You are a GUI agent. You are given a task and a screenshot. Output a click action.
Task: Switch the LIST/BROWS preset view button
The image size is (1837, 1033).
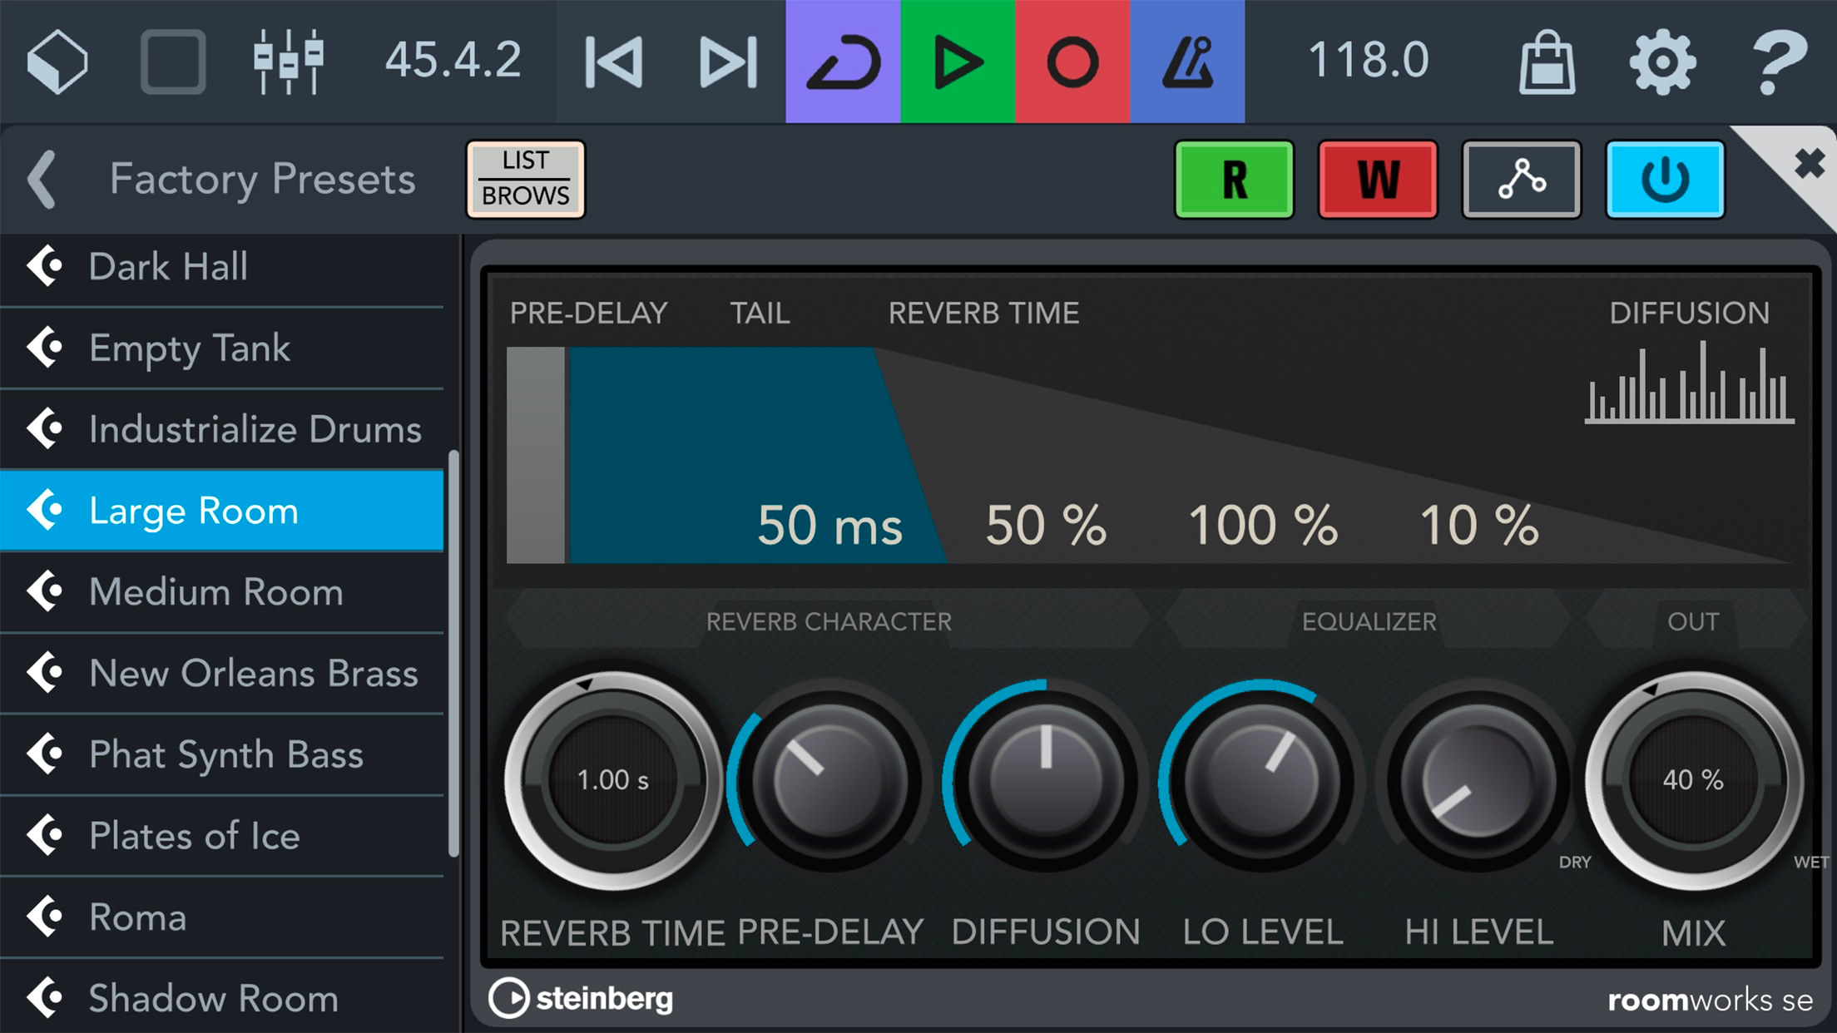click(525, 179)
